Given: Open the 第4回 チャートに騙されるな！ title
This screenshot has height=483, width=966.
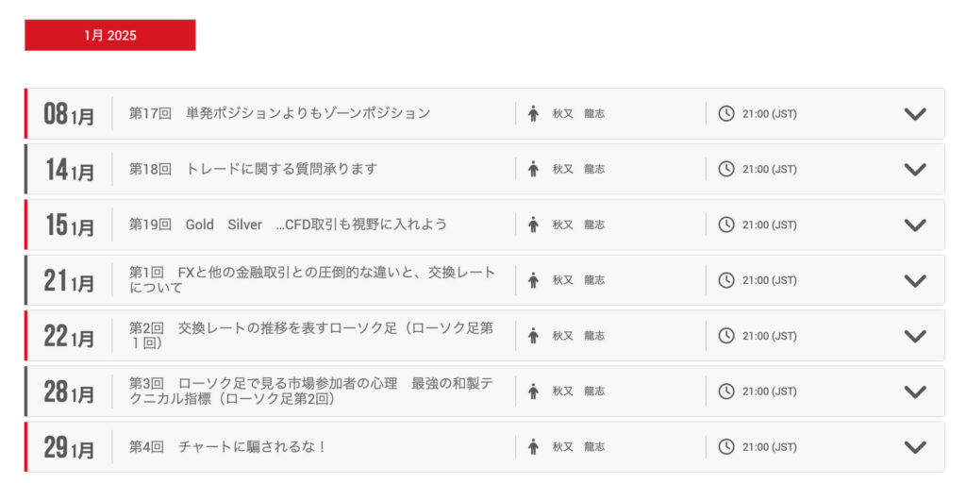Looking at the screenshot, I should click(227, 446).
